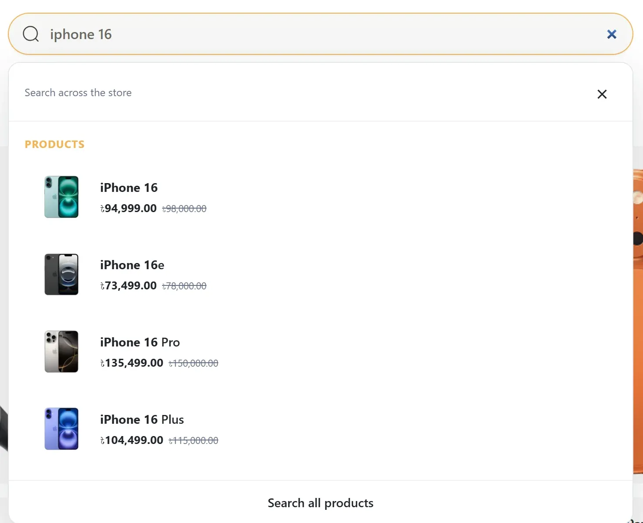The image size is (643, 523).
Task: Select the iPhone 16 product title
Action: (129, 188)
